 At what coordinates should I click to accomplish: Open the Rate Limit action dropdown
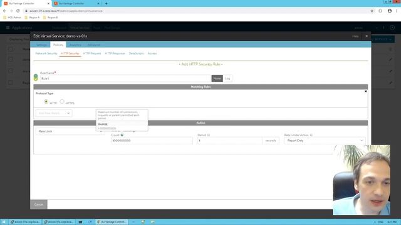click(x=70, y=131)
